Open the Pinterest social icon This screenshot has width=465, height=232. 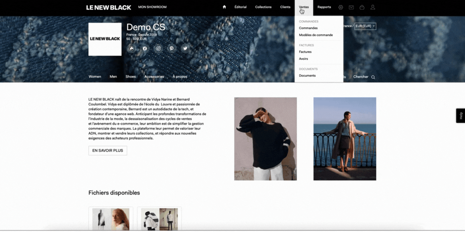172,48
